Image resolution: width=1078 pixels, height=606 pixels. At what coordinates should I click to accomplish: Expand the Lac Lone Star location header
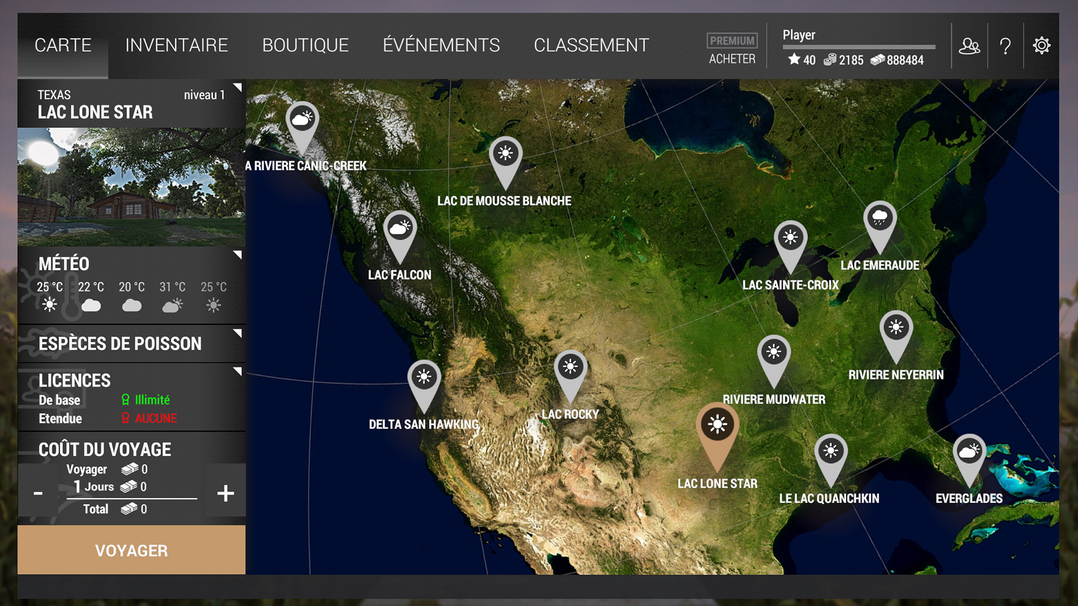click(237, 88)
